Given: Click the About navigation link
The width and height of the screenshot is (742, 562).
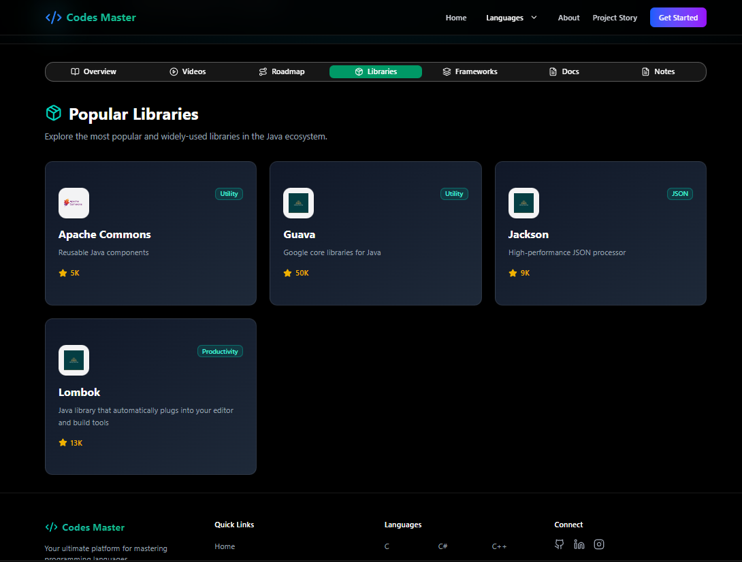Looking at the screenshot, I should point(569,18).
